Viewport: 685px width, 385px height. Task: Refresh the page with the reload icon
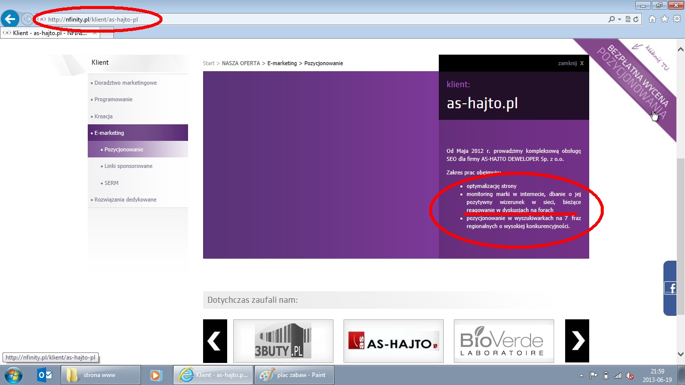click(x=636, y=20)
